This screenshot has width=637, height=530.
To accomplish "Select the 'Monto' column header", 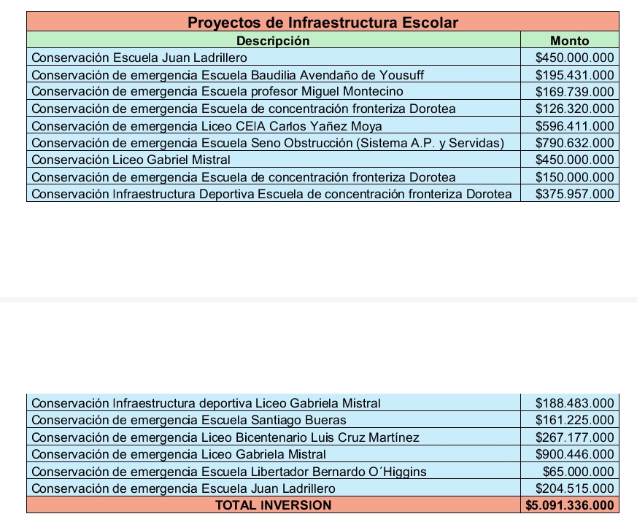I will [569, 41].
